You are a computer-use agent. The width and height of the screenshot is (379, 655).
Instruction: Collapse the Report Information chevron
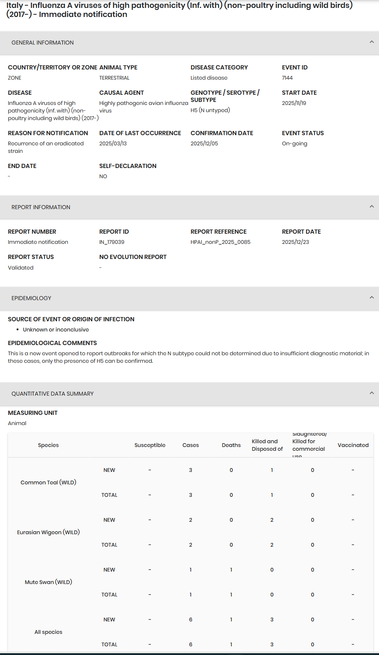click(x=371, y=207)
